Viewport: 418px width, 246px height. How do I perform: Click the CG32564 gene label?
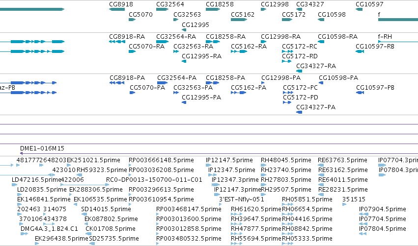tap(170, 4)
